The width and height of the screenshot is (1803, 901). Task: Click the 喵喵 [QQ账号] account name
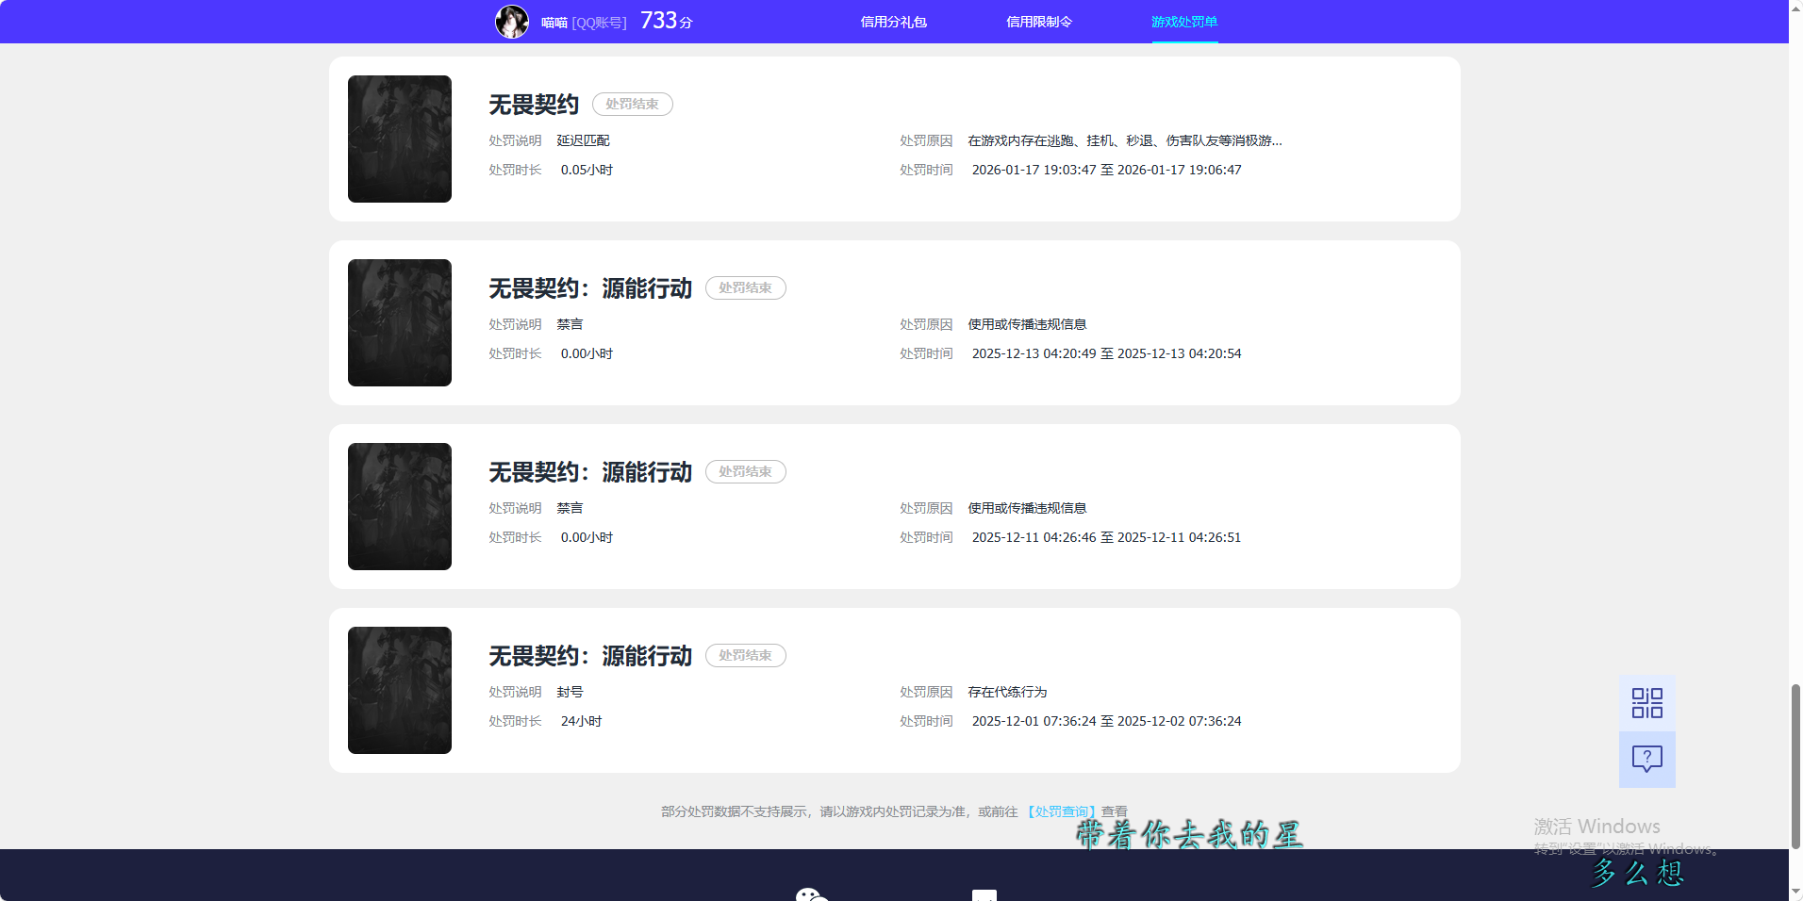(584, 21)
